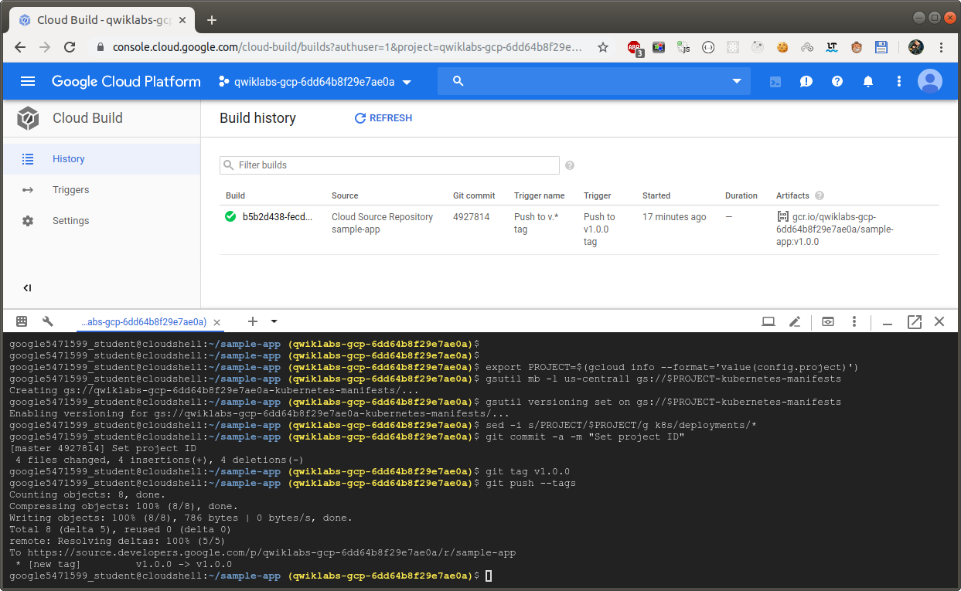The height and width of the screenshot is (591, 961).
Task: Click the LanguageTool LT extension icon
Action: tap(832, 47)
